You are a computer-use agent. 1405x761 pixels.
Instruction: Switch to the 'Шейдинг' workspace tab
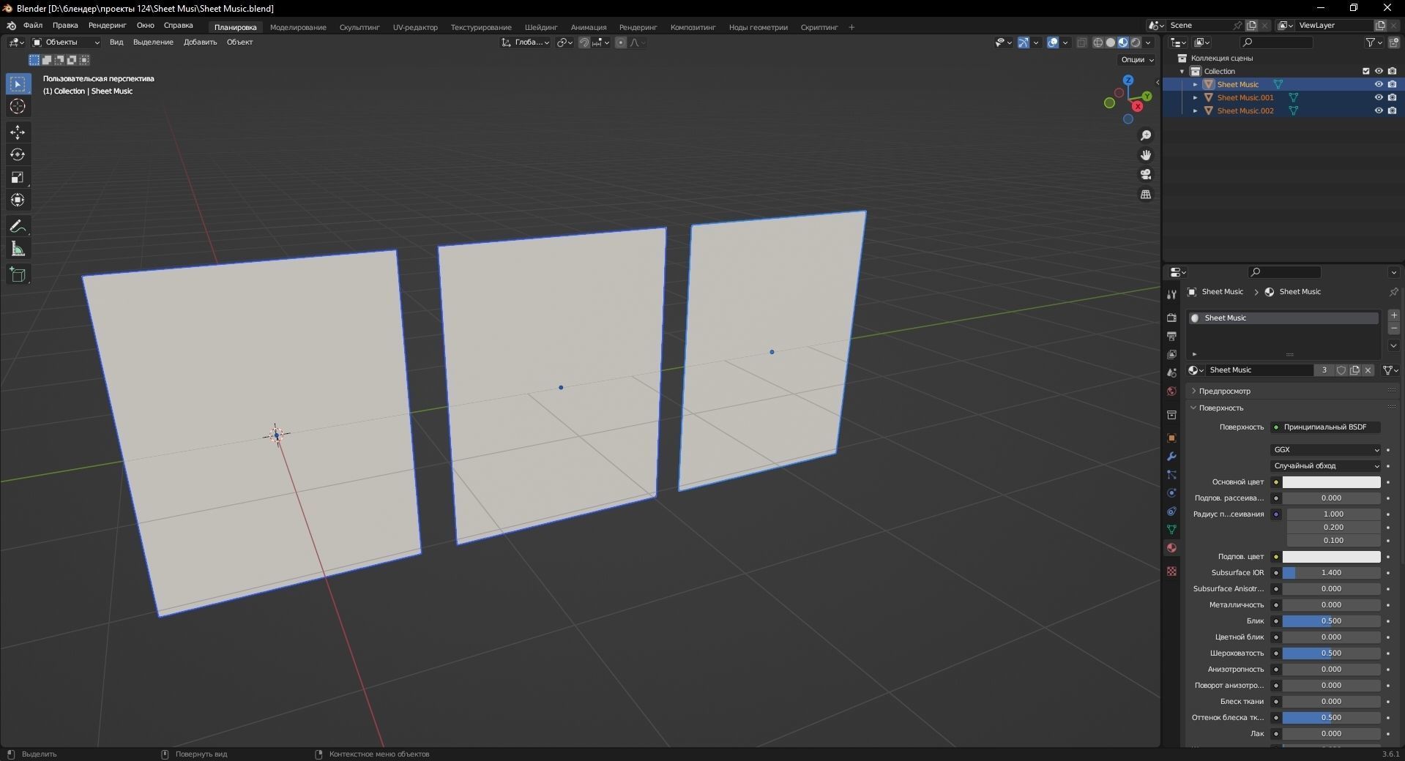541,28
